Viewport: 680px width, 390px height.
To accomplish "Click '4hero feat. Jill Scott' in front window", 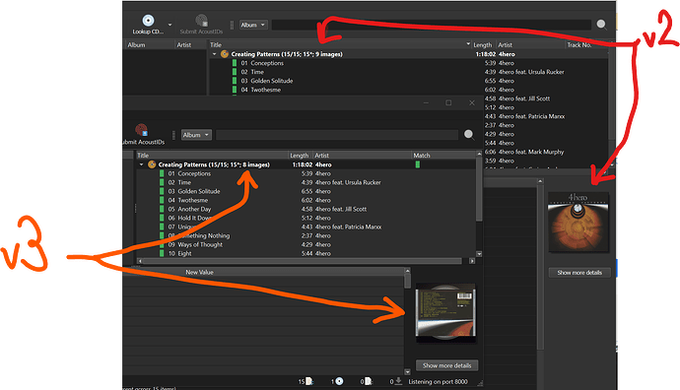I will [x=341, y=210].
